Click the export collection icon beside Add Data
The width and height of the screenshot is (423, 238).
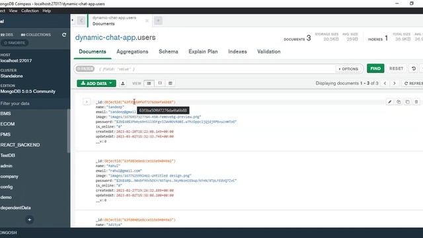click(123, 83)
